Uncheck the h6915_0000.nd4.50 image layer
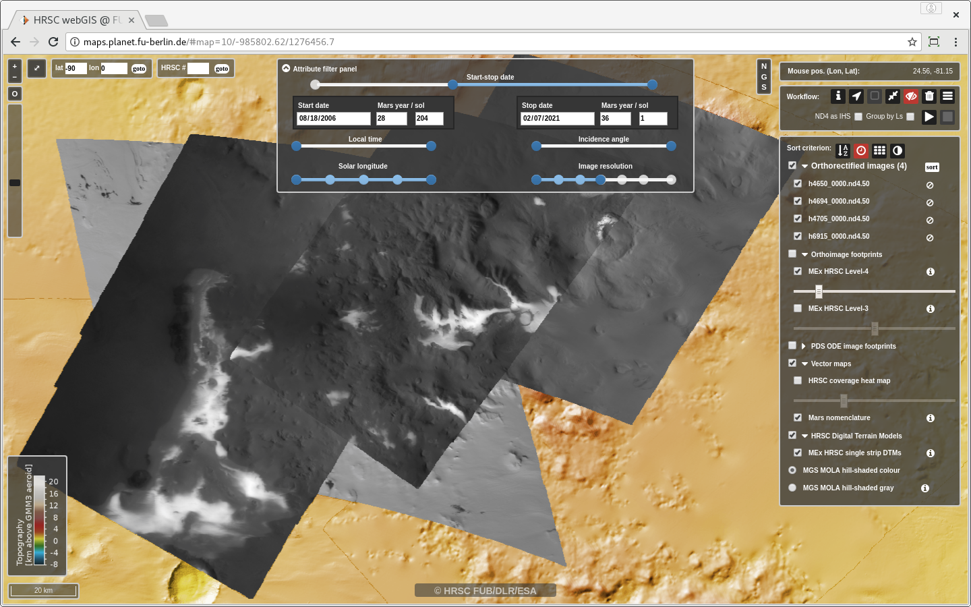Image resolution: width=971 pixels, height=607 pixels. (798, 236)
